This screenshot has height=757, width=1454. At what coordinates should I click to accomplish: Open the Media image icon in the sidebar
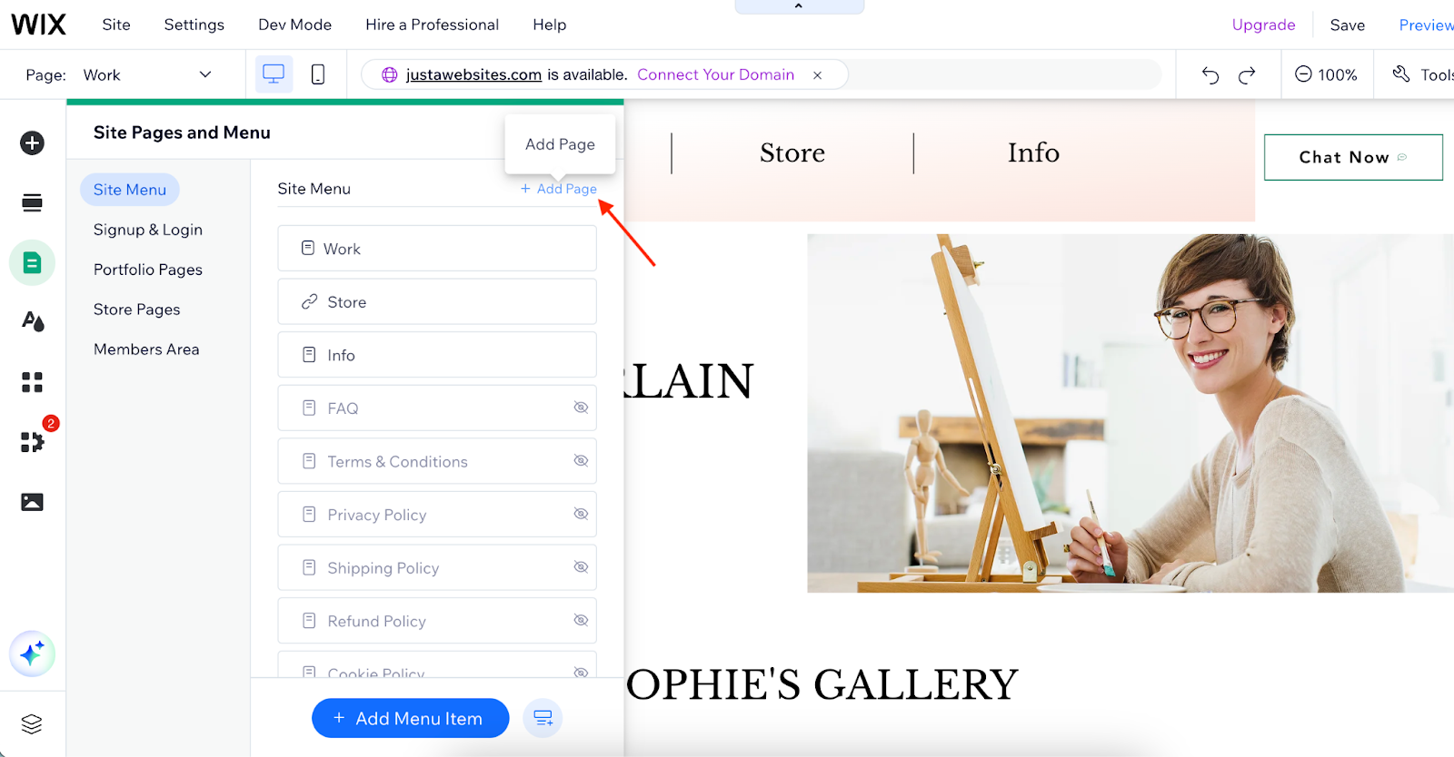pyautogui.click(x=32, y=502)
